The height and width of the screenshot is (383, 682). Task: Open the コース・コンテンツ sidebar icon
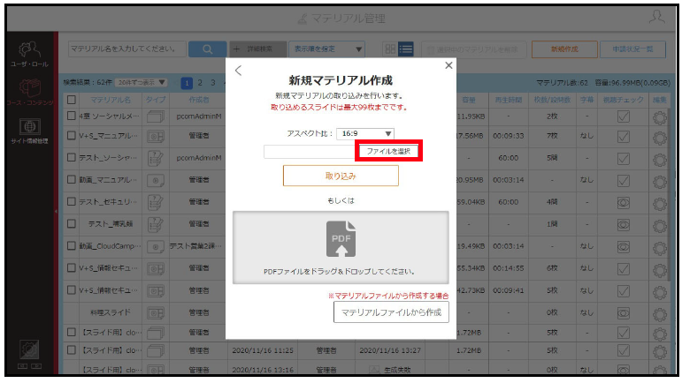(29, 92)
